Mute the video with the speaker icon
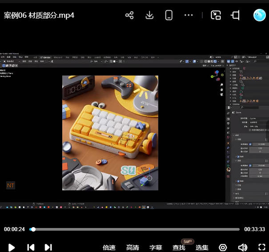This screenshot has width=269, height=252. click(x=242, y=247)
